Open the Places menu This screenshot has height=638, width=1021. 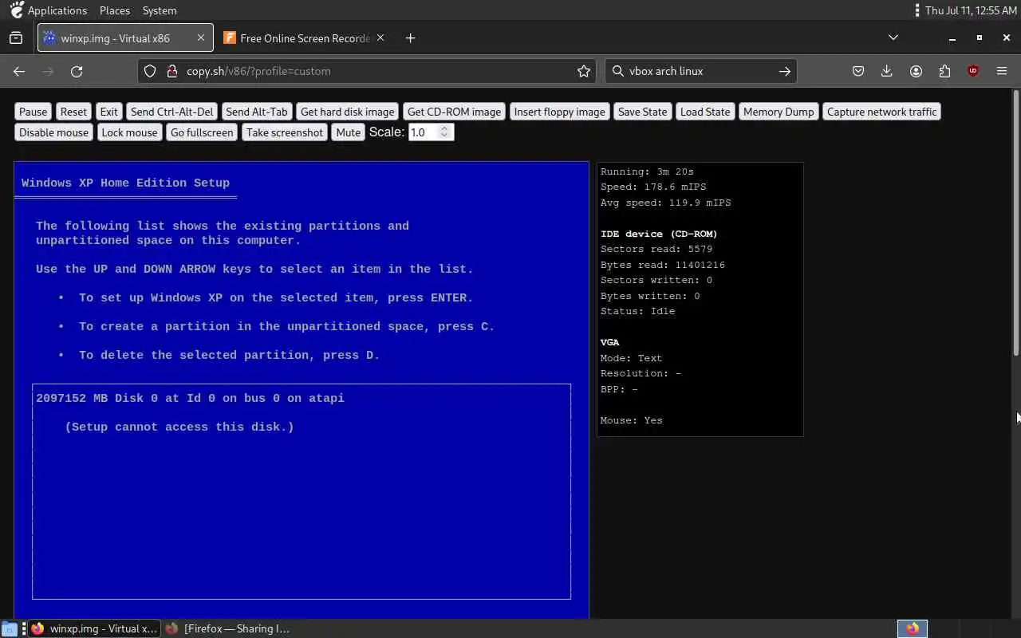[x=115, y=10]
